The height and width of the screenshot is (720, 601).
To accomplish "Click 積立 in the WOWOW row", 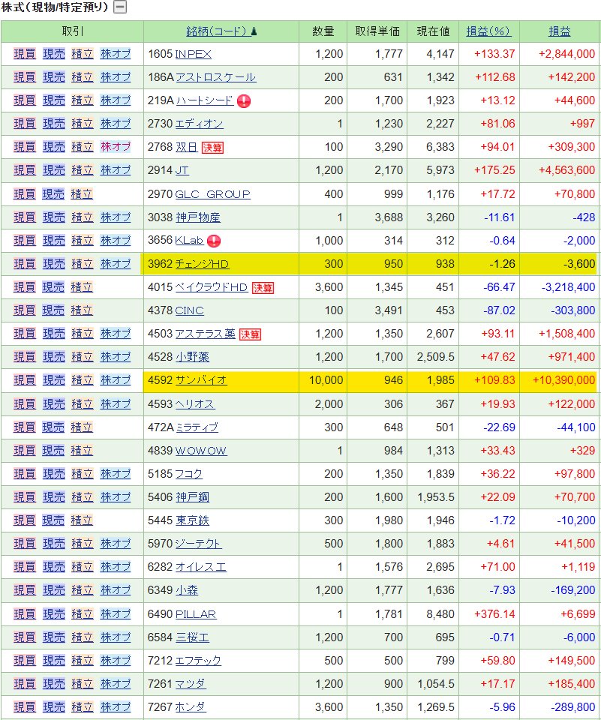I will pyautogui.click(x=82, y=450).
